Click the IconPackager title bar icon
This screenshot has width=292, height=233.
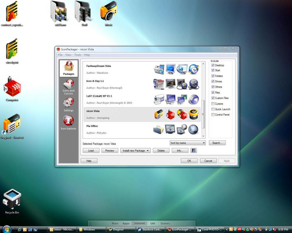point(58,49)
